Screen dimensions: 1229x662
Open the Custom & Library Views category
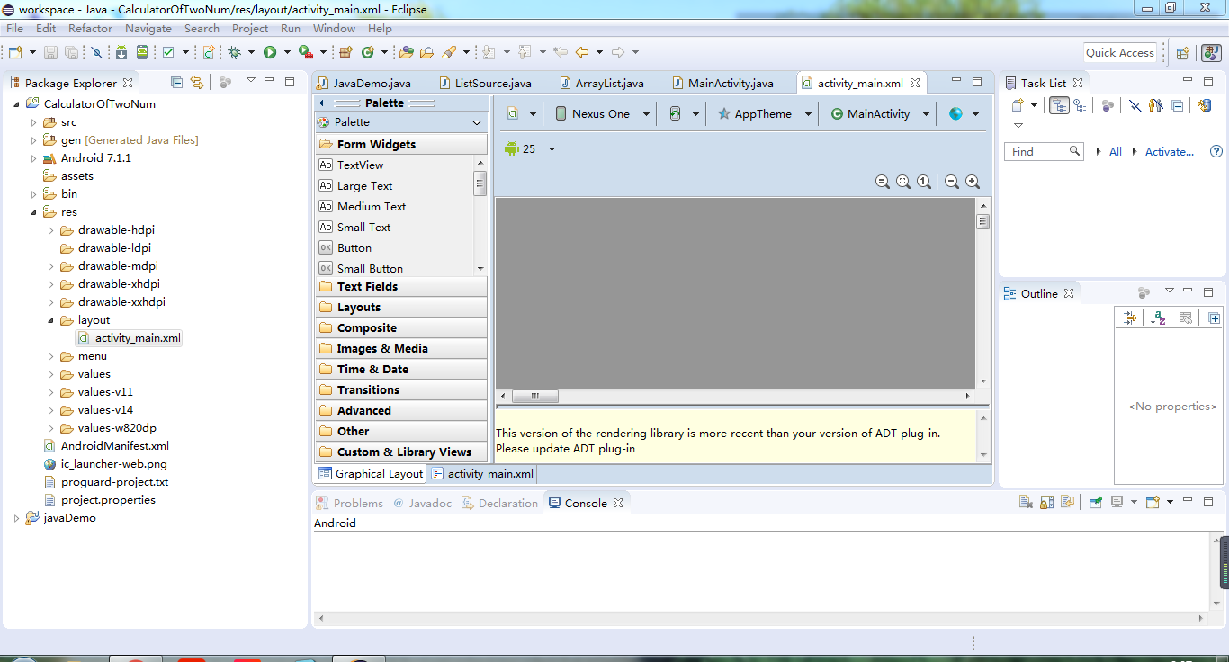pos(401,452)
